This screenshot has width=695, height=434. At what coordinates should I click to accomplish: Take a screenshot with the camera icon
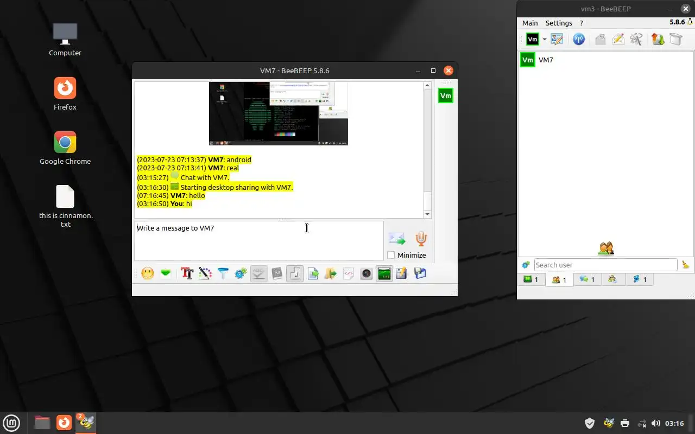point(367,273)
